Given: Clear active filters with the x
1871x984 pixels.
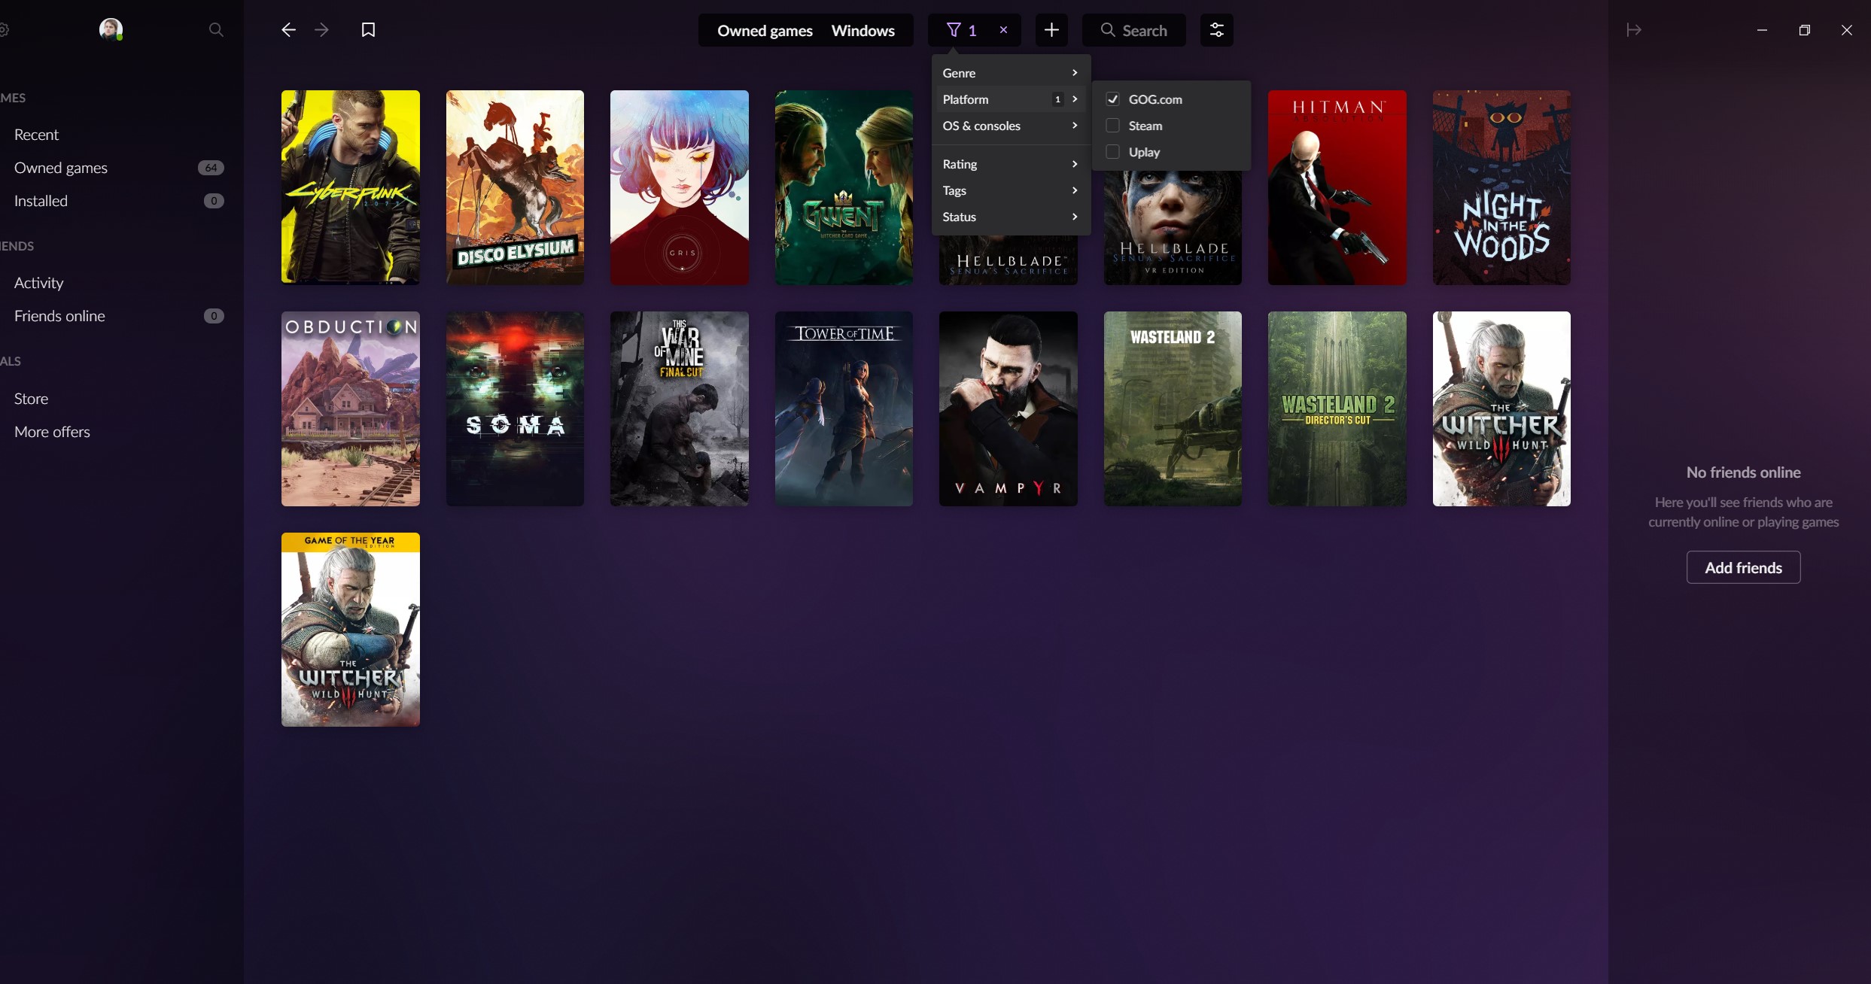Looking at the screenshot, I should [1003, 30].
